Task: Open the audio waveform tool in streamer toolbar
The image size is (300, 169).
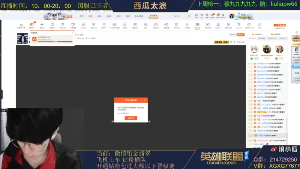Action: (42, 25)
